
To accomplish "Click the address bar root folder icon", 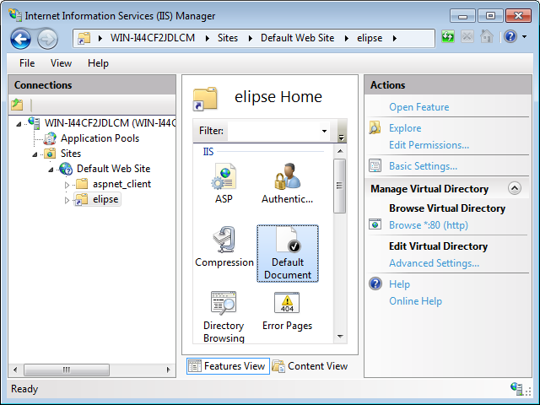I will pos(84,38).
